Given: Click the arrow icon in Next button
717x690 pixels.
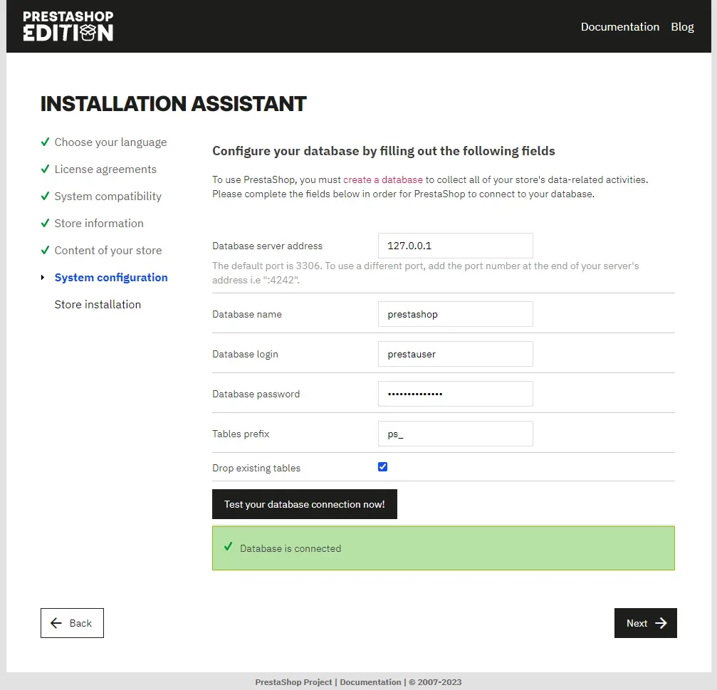Looking at the screenshot, I should click(661, 623).
